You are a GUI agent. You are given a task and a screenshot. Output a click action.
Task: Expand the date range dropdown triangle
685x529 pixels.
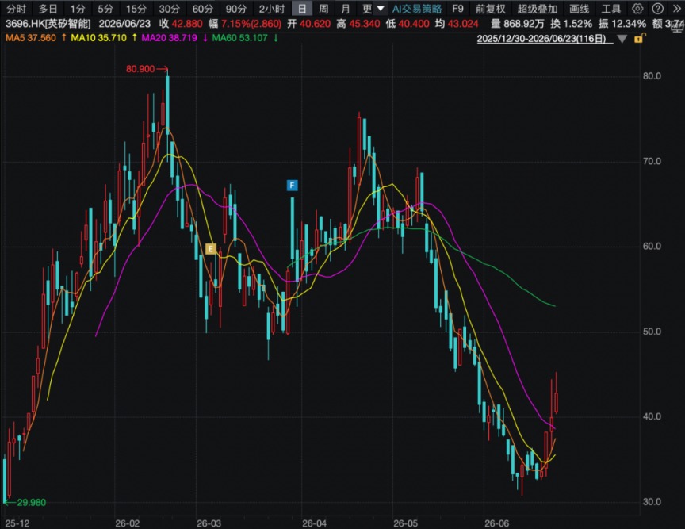click(x=622, y=39)
